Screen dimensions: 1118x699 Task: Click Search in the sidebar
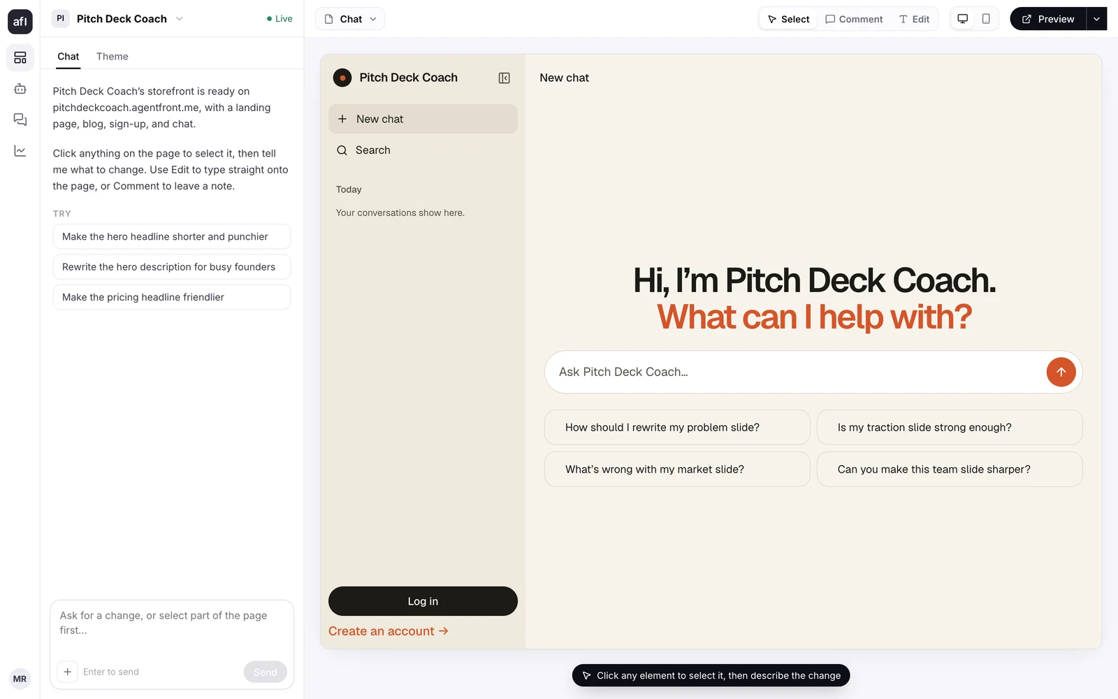click(423, 150)
